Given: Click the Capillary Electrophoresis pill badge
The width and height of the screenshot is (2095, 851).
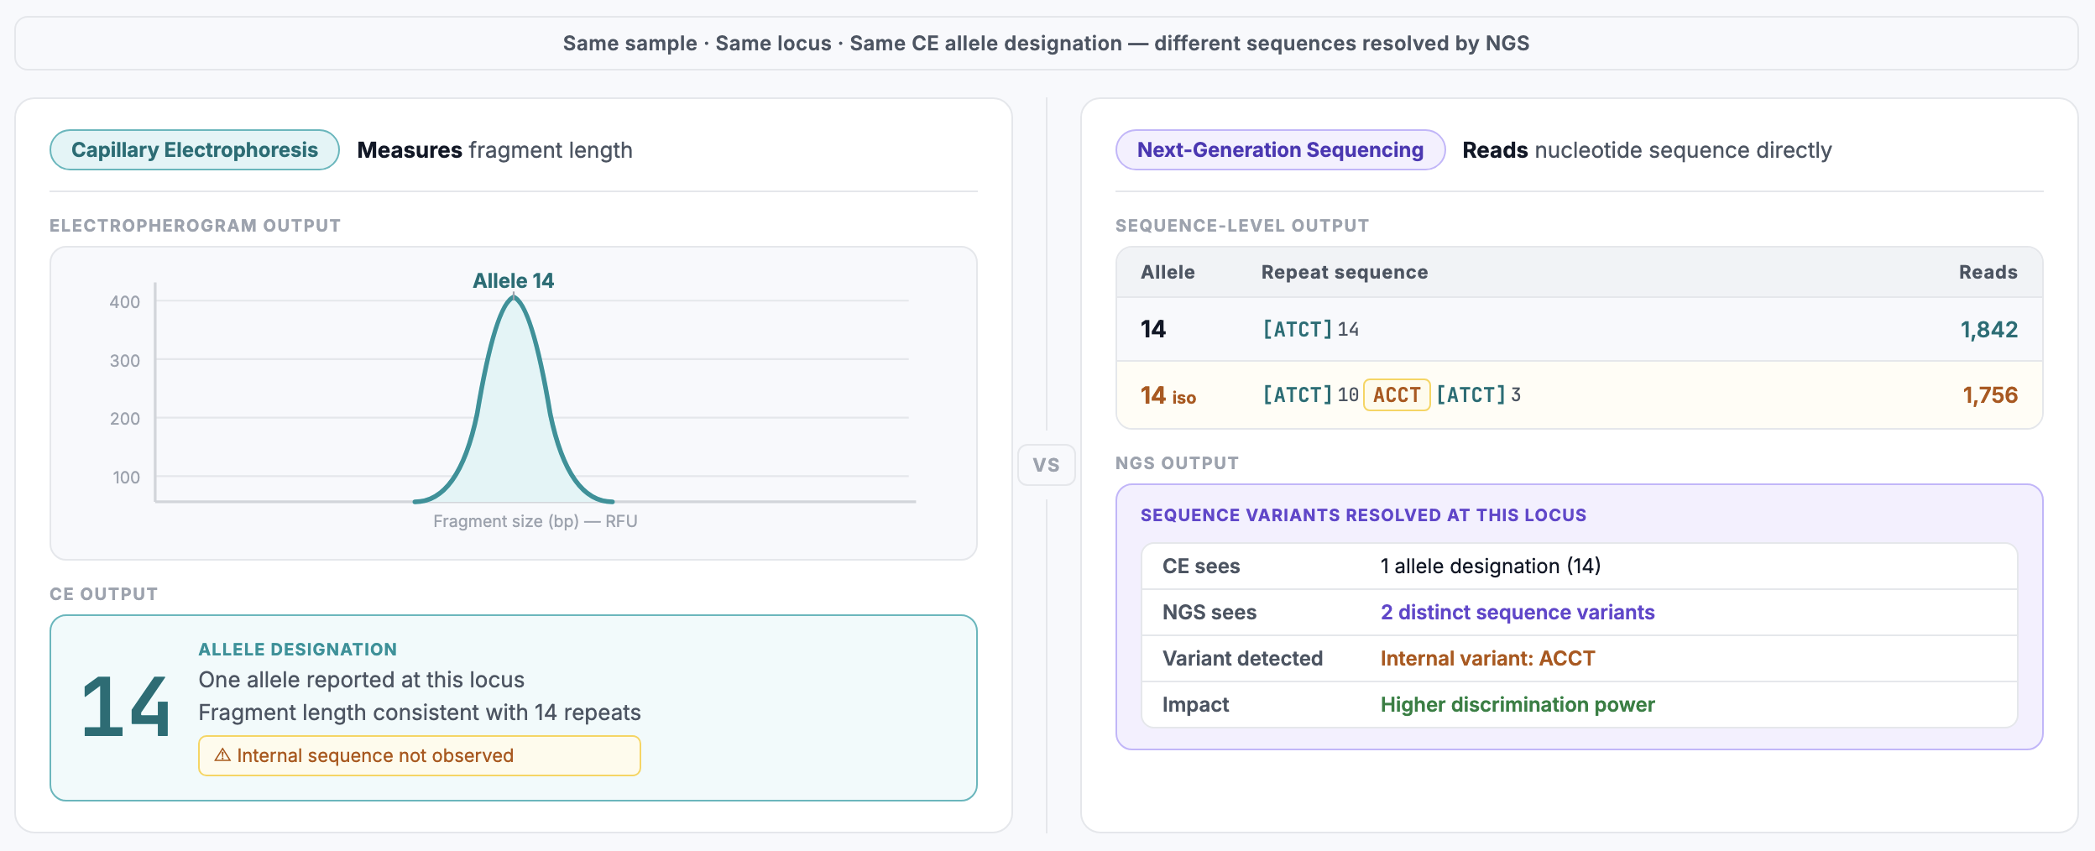Looking at the screenshot, I should point(195,150).
